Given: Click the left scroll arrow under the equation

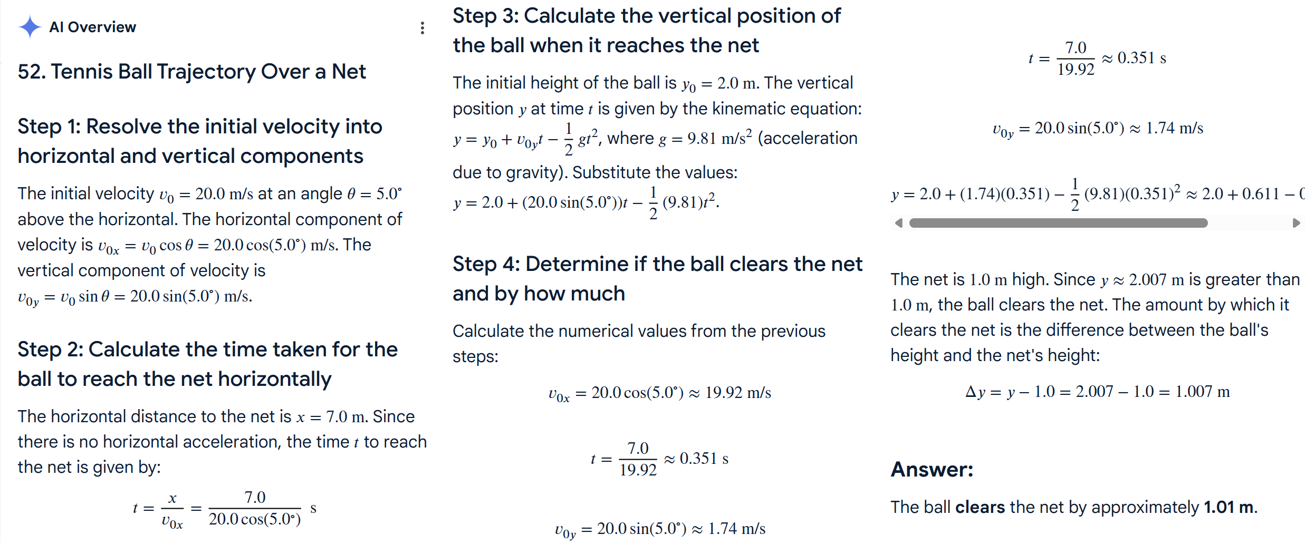Looking at the screenshot, I should [899, 223].
